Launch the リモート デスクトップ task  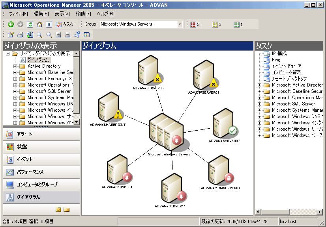289,79
